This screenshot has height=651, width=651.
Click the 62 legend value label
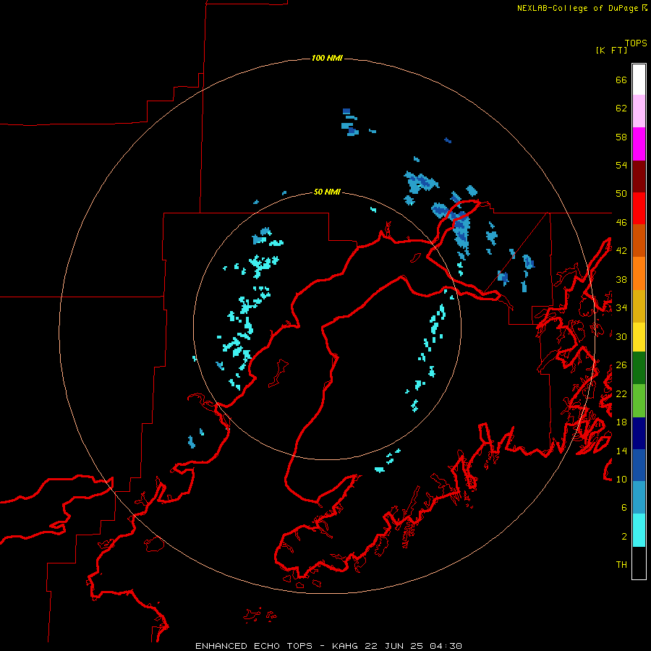coord(621,109)
